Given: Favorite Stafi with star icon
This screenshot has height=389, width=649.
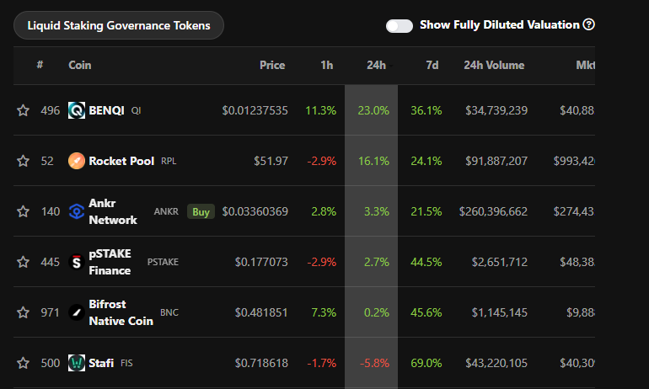Looking at the screenshot, I should pyautogui.click(x=24, y=363).
